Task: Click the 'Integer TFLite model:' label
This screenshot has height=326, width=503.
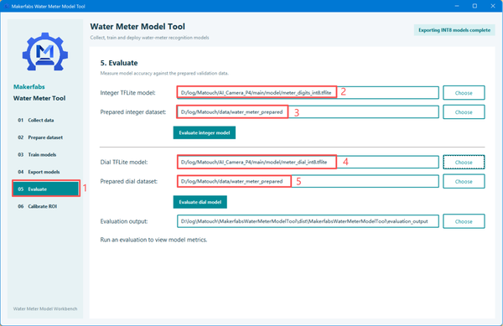Action: tap(127, 93)
